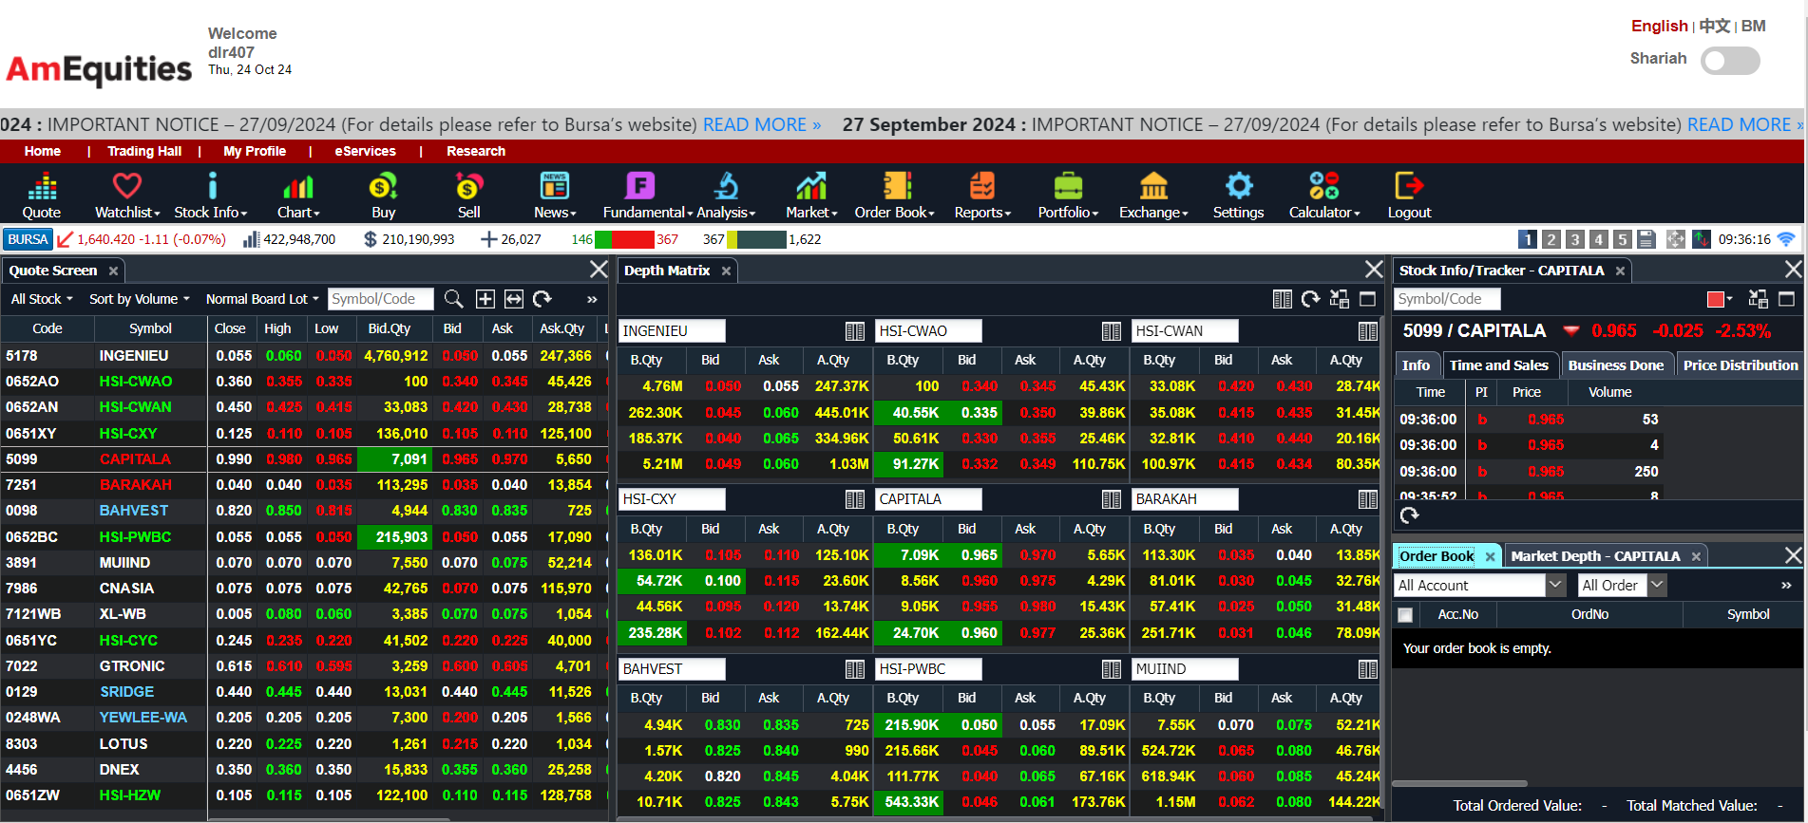Refresh the Depth Matrix panel

[x=1310, y=299]
